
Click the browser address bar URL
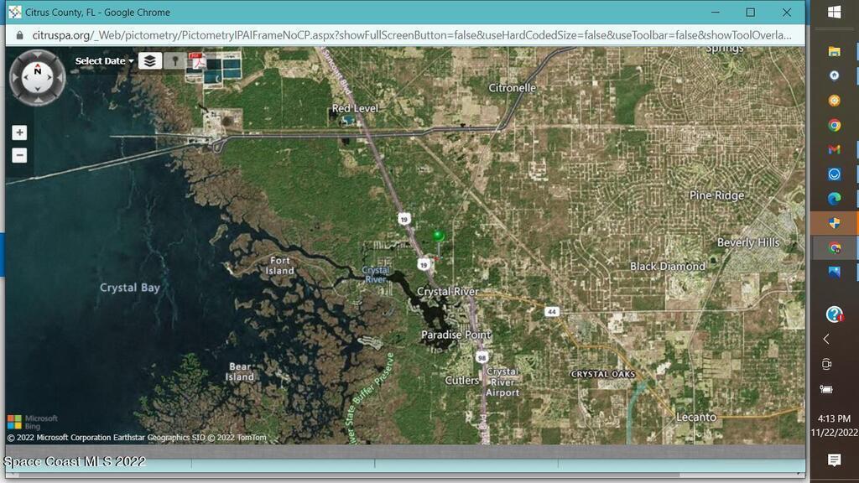click(x=411, y=35)
